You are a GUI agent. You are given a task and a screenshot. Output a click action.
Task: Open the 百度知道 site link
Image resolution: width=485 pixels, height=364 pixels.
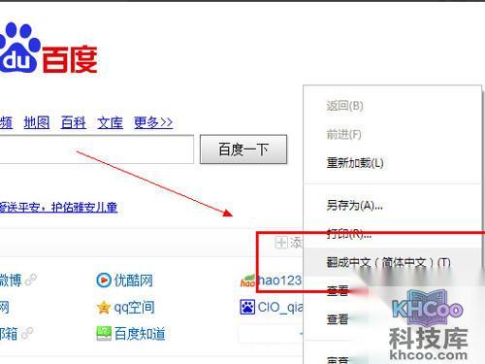pos(140,334)
